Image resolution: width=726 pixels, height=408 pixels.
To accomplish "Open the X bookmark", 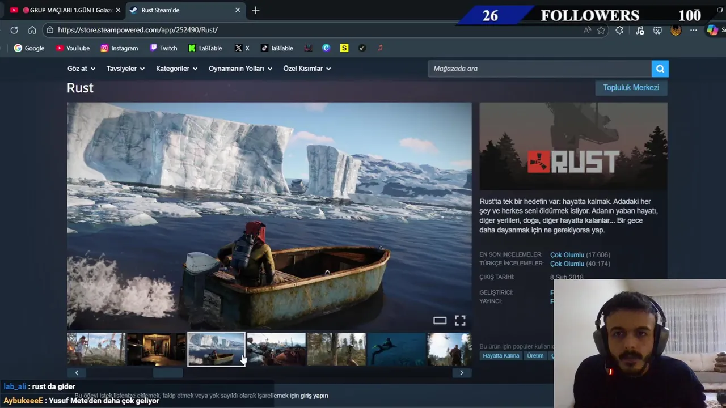I will tap(242, 48).
